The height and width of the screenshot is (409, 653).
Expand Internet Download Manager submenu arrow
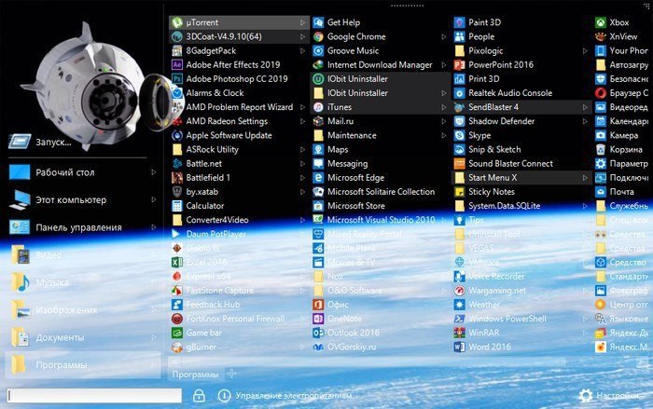coord(444,64)
